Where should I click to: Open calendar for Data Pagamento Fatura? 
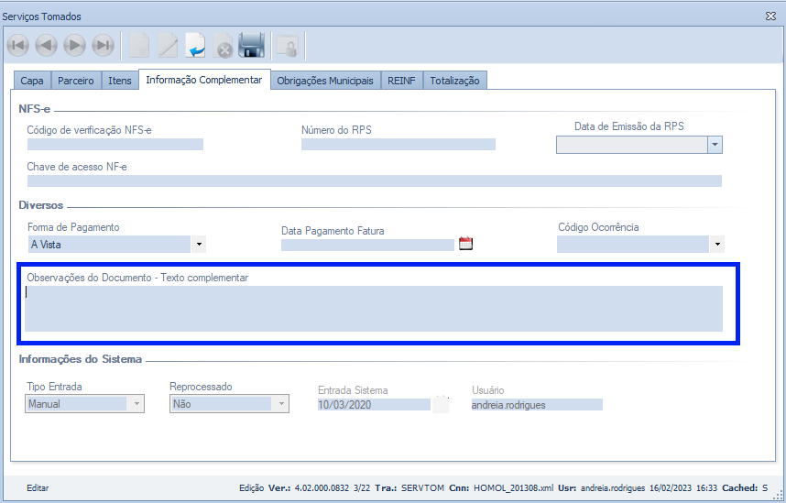(465, 244)
